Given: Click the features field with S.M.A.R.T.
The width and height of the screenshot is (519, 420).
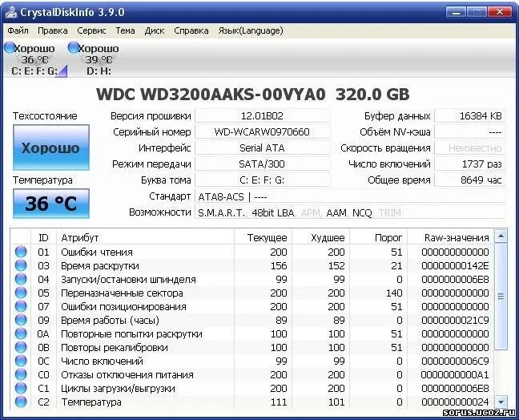Looking at the screenshot, I should (x=350, y=212).
